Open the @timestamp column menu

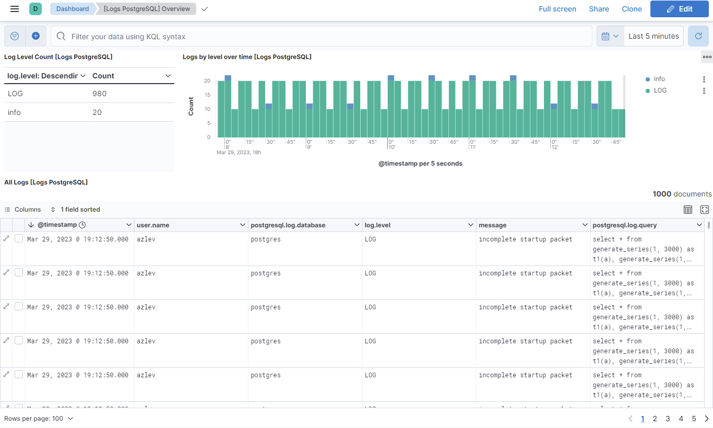point(128,225)
